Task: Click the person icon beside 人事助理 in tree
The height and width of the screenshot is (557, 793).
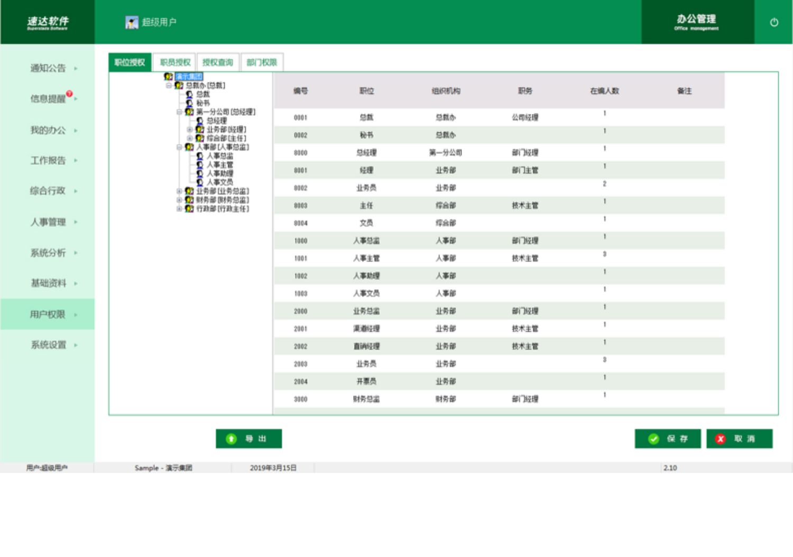Action: 199,173
